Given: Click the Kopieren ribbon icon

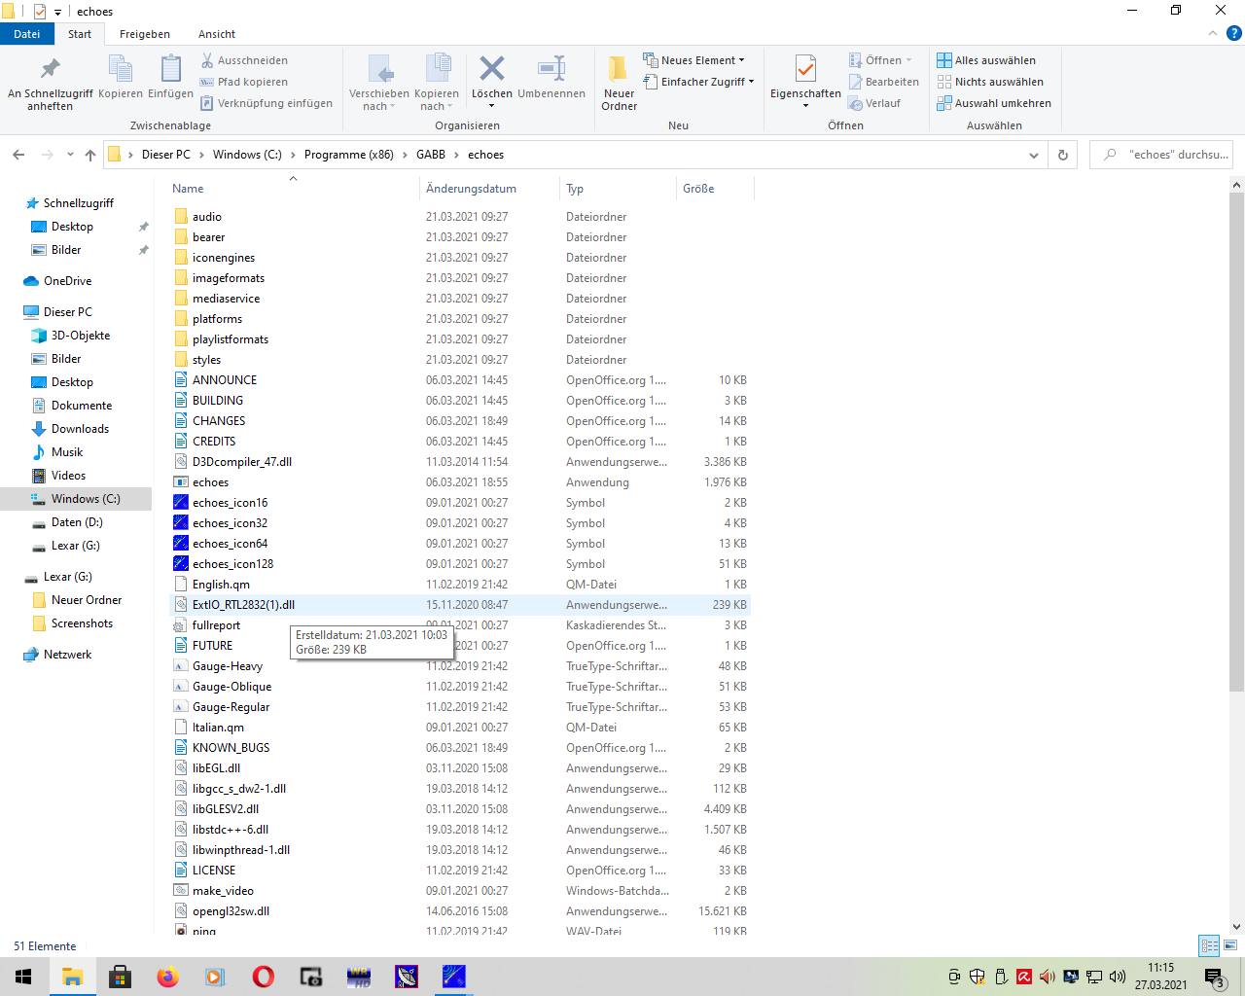Looking at the screenshot, I should tap(121, 77).
